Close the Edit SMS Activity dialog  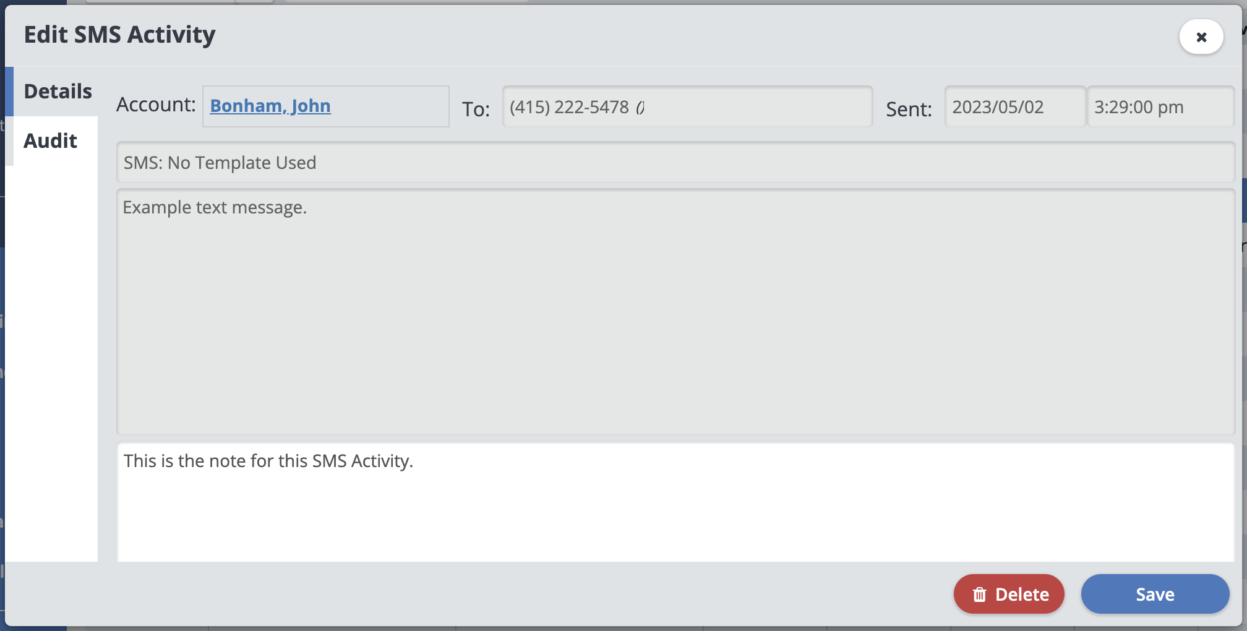tap(1201, 37)
